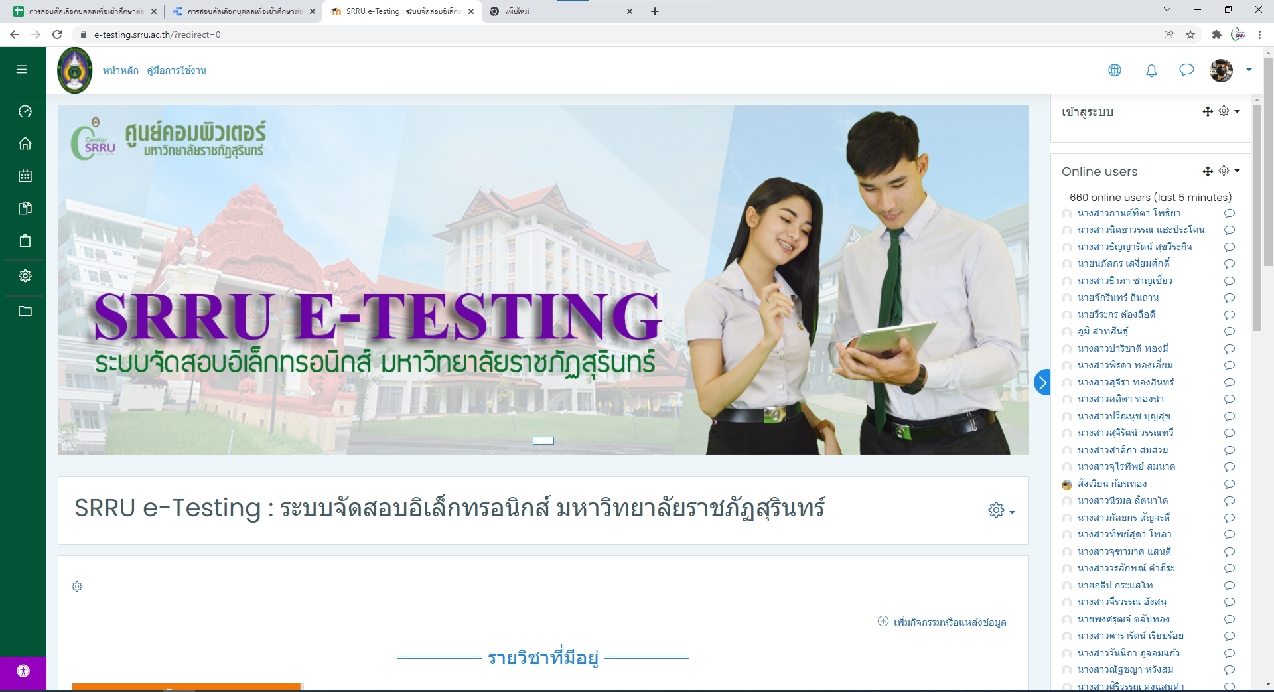Click the add activity or resource link
1274x692 pixels.
click(942, 622)
